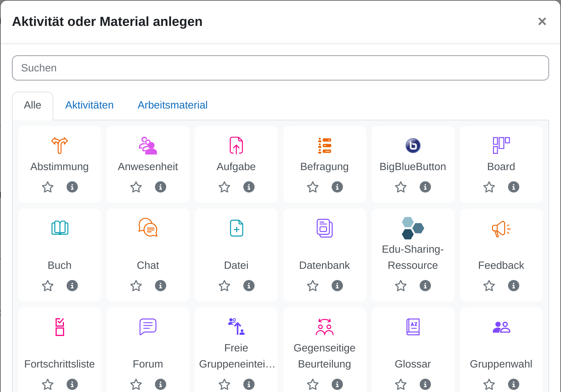Open the Aufgabe upload icon
This screenshot has width=561, height=392.
pyautogui.click(x=236, y=146)
